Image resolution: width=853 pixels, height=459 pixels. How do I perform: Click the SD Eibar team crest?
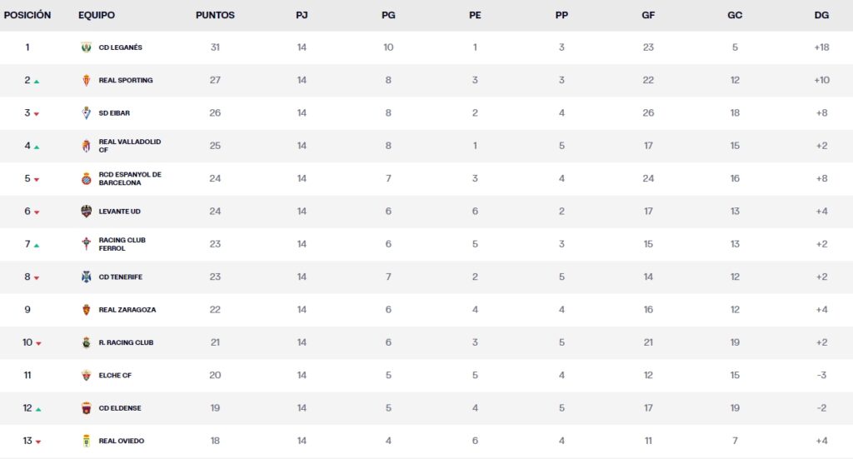85,113
